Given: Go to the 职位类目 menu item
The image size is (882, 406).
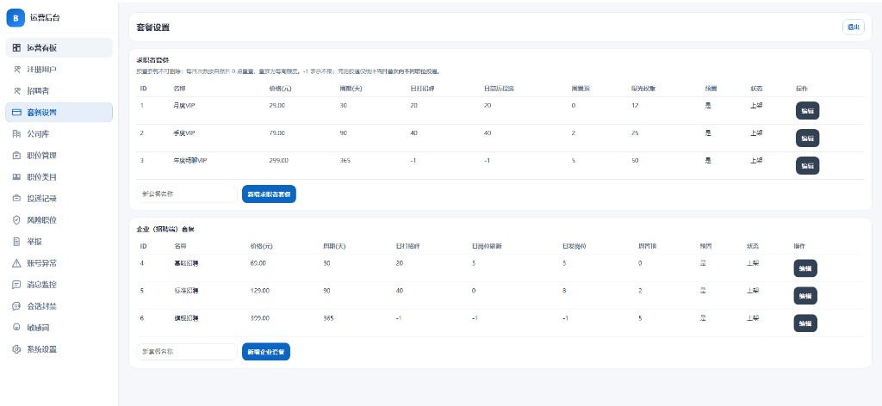Looking at the screenshot, I should point(59,177).
